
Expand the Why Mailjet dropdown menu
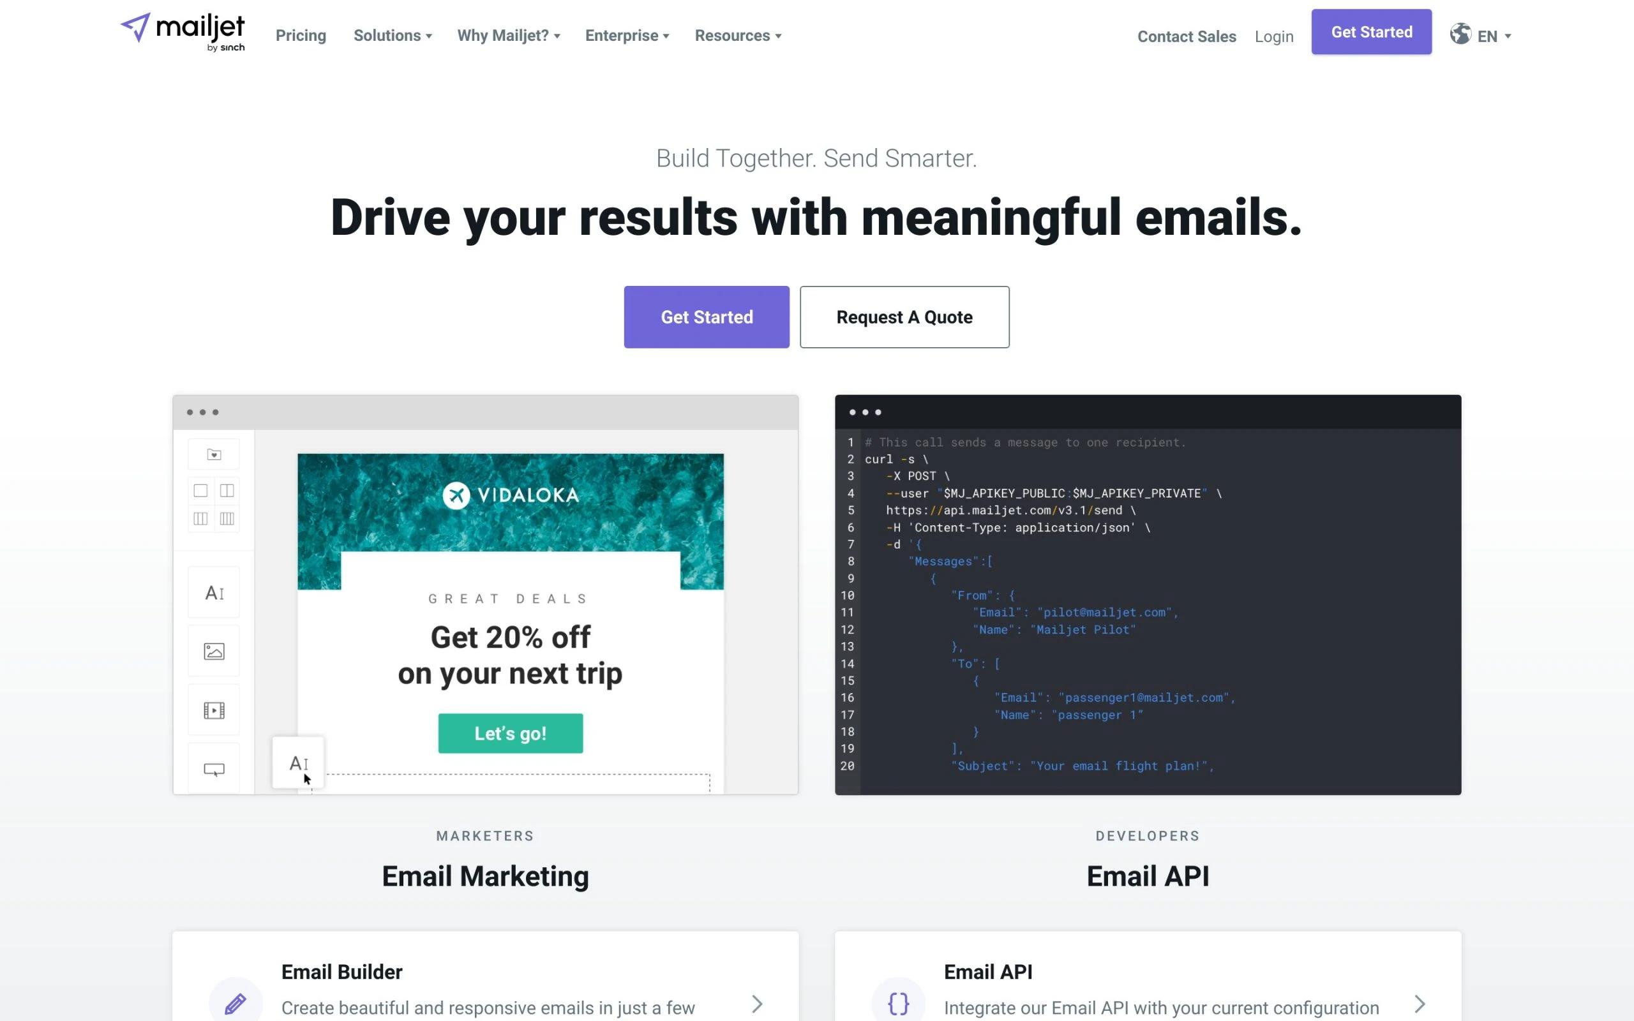[x=508, y=35]
